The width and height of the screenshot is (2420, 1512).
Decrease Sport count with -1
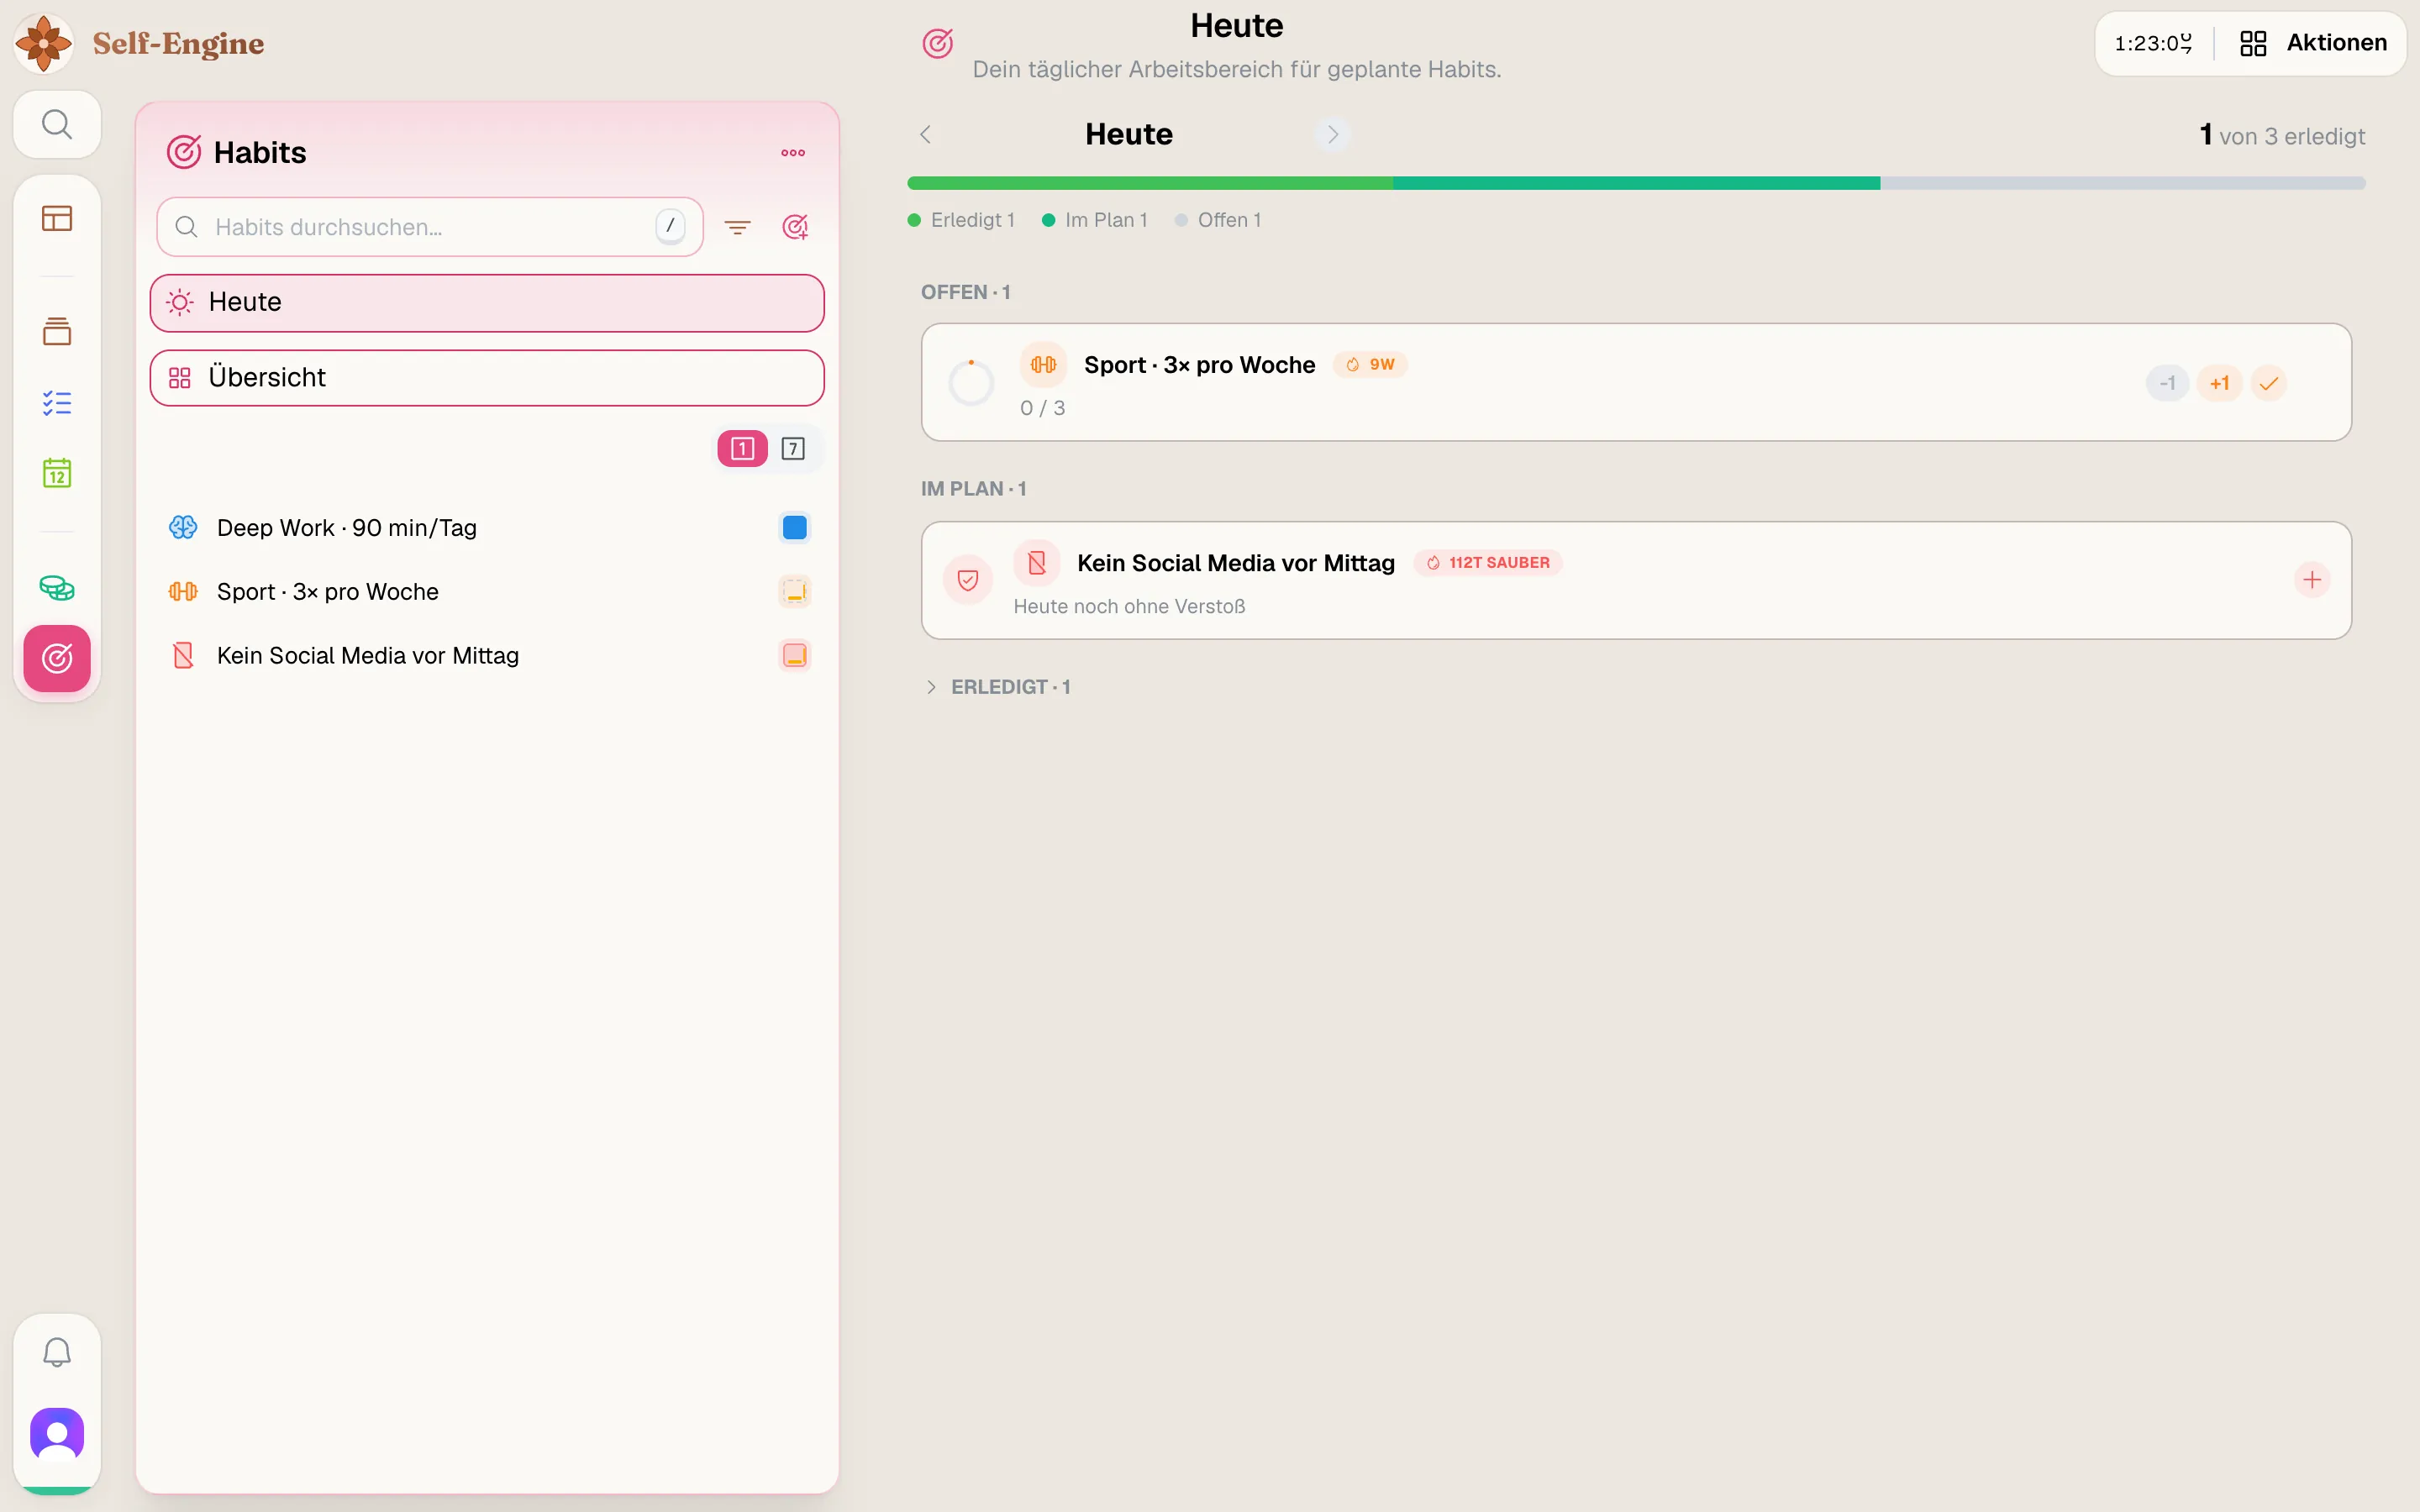pos(2167,383)
